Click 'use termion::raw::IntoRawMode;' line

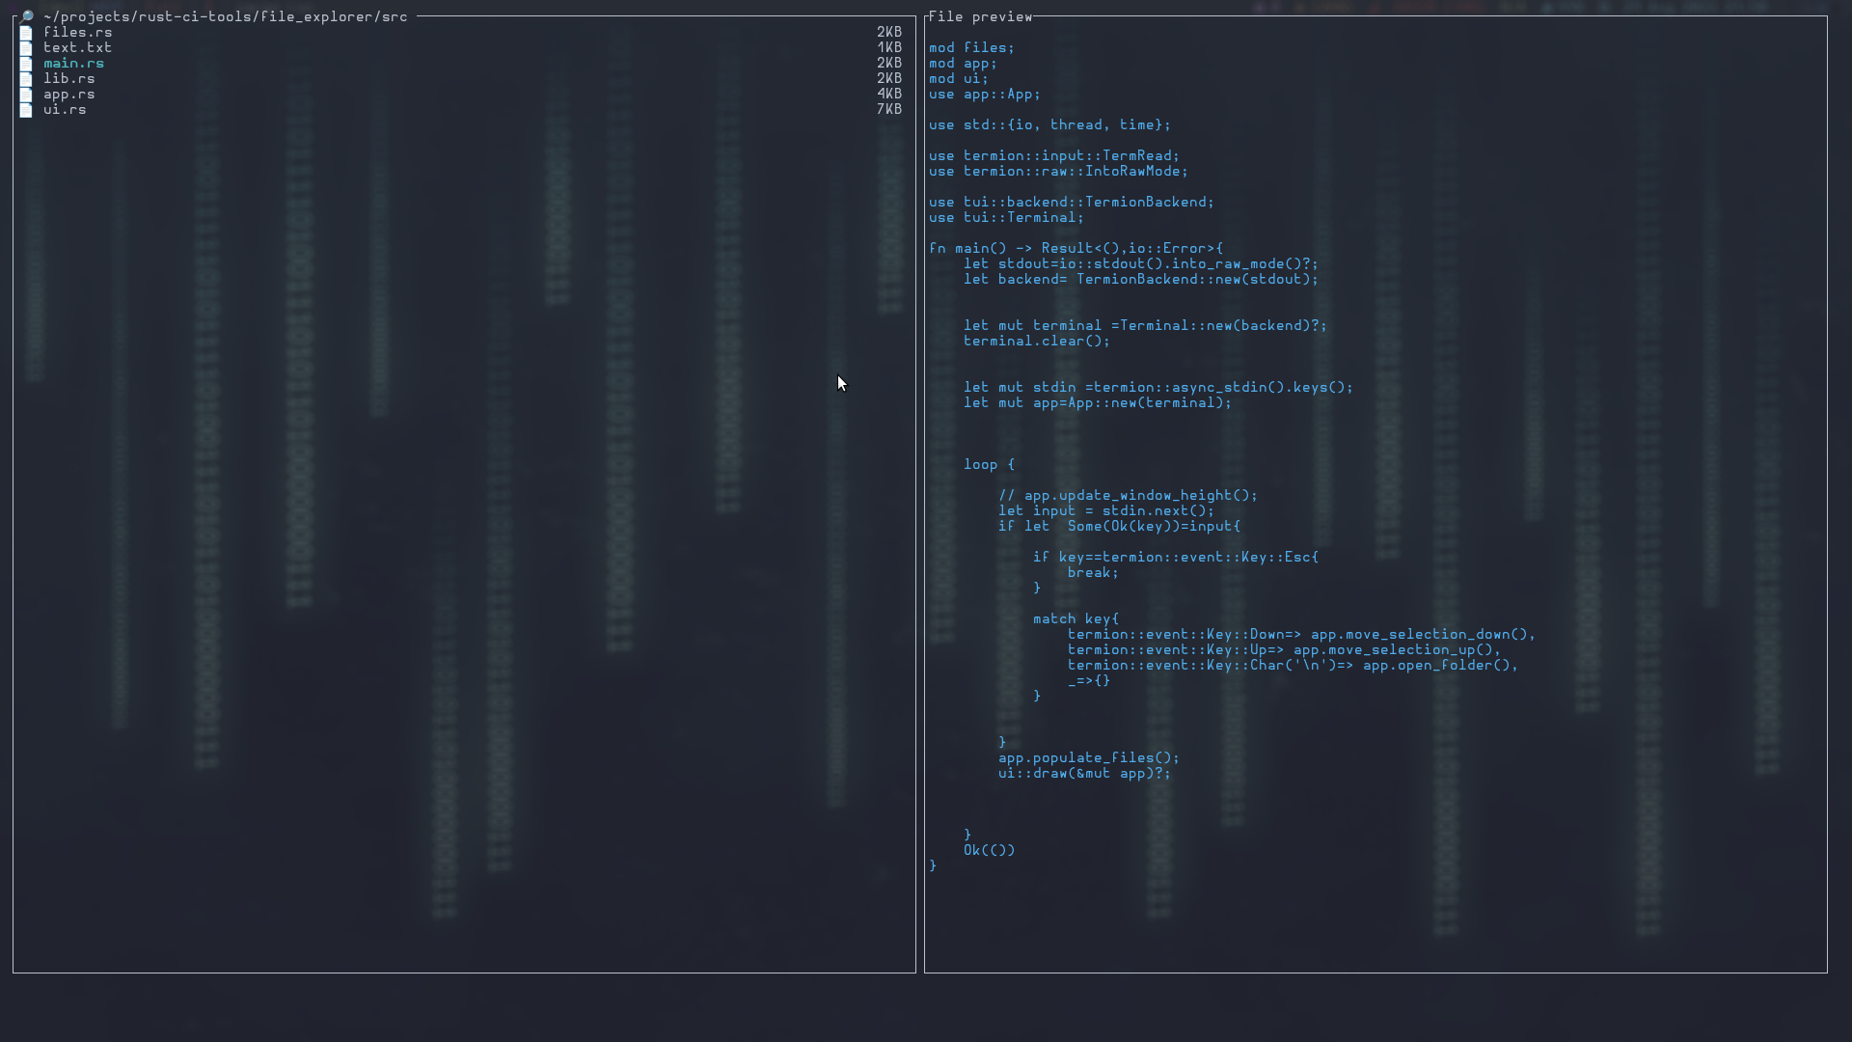click(1058, 171)
